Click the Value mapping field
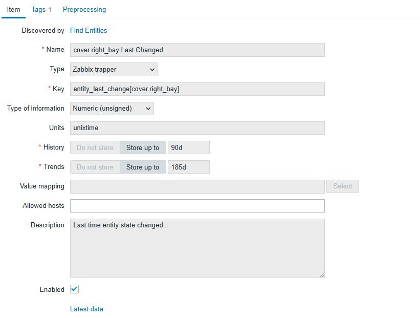This screenshot has height=318, width=420. (197, 186)
